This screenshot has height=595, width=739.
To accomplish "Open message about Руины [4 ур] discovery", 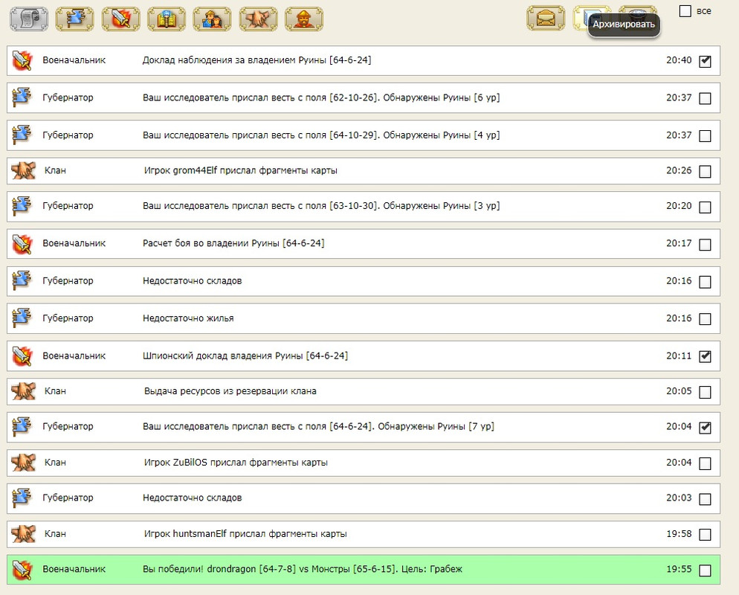I will coord(321,135).
